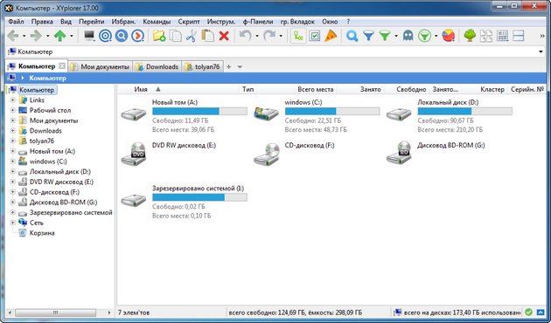Click the Undo arrow icon
The height and width of the screenshot is (323, 551).
[245, 36]
